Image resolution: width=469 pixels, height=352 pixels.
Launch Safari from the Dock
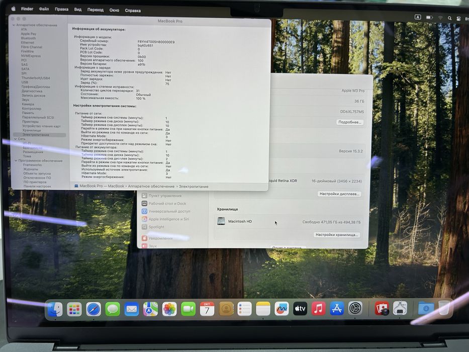pos(93,309)
